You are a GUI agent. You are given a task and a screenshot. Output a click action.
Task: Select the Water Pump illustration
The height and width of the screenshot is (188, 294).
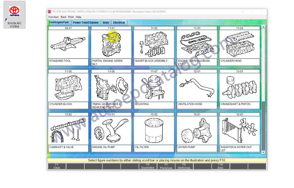click(x=197, y=130)
